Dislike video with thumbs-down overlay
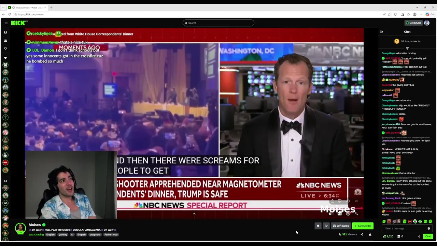 coord(340,201)
